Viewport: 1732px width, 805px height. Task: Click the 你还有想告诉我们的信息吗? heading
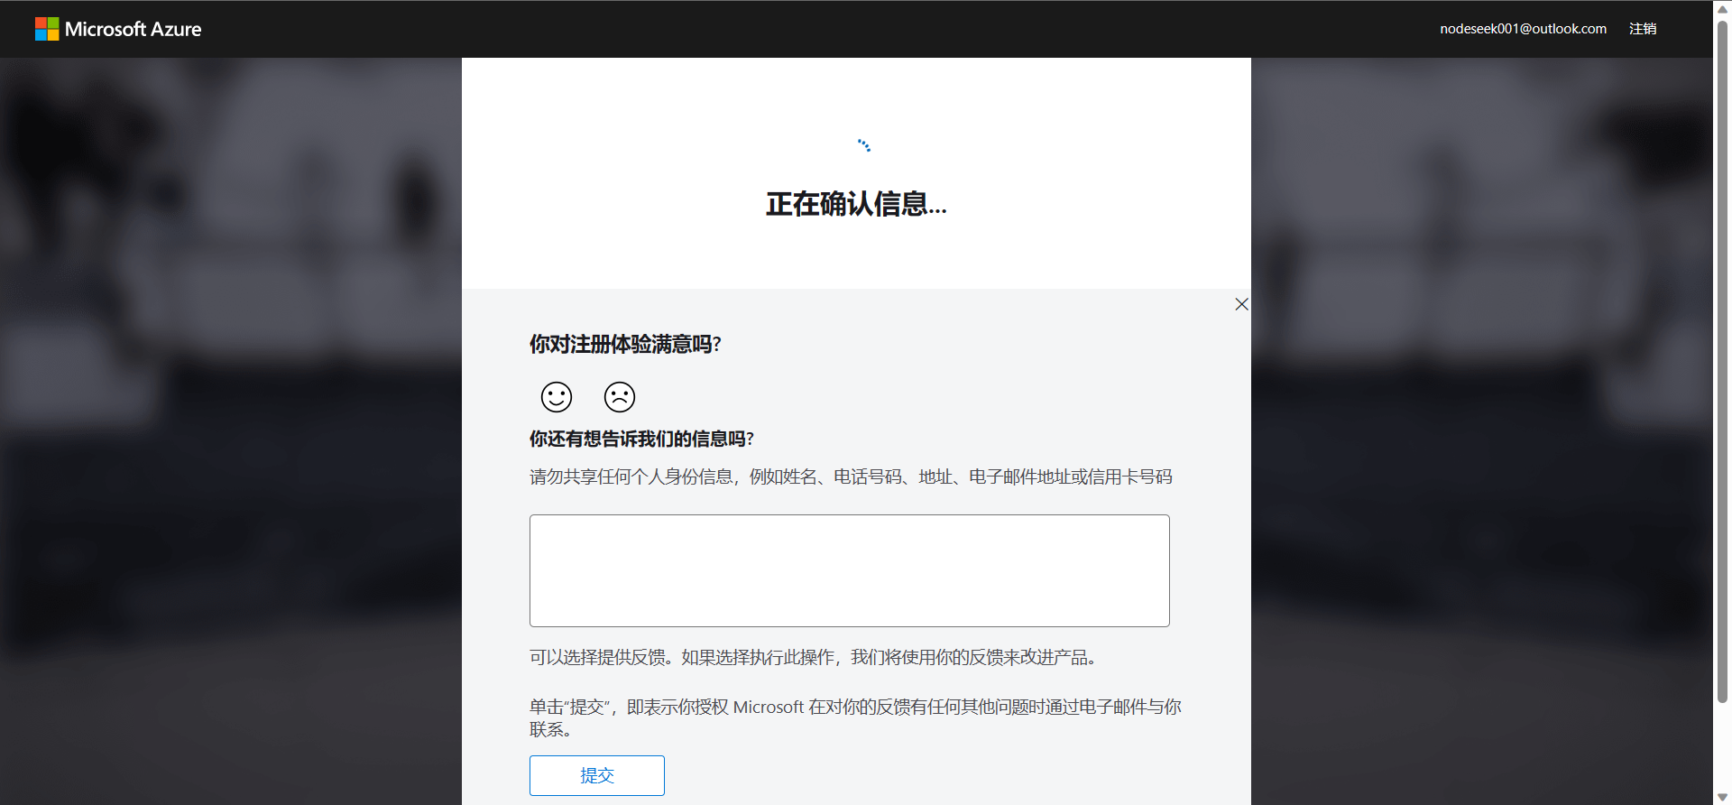pos(641,439)
